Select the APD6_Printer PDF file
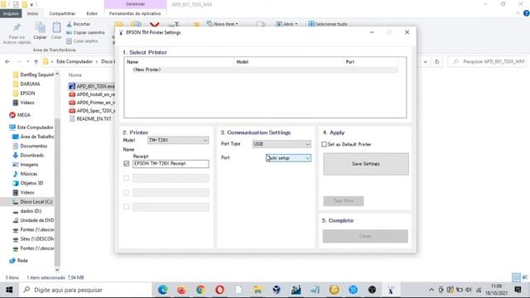The height and width of the screenshot is (298, 530). click(x=92, y=103)
